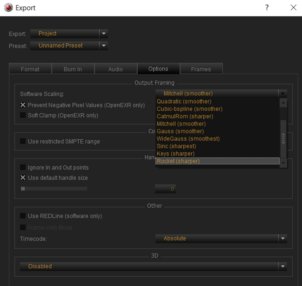
Task: Enable Soft Clamp (OpenEXR only)
Action: 23,115
